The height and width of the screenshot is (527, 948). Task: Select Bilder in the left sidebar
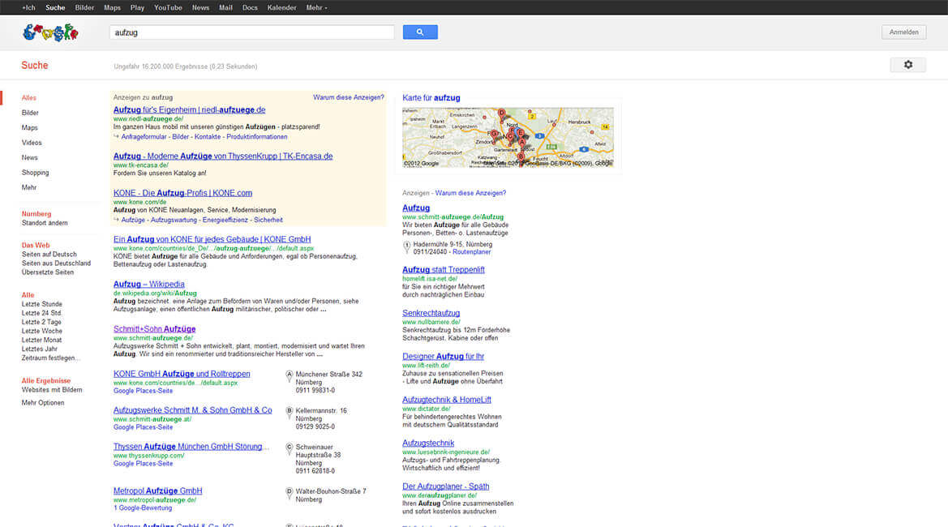coord(30,113)
